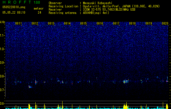Click the kHz axis unit label
Viewport: 171px width, 109px height.
(2, 22)
